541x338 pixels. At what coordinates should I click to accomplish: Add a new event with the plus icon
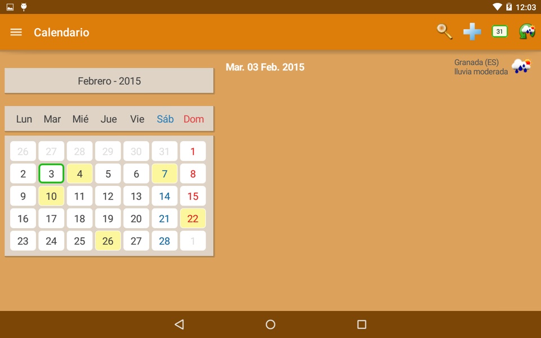[x=472, y=32]
